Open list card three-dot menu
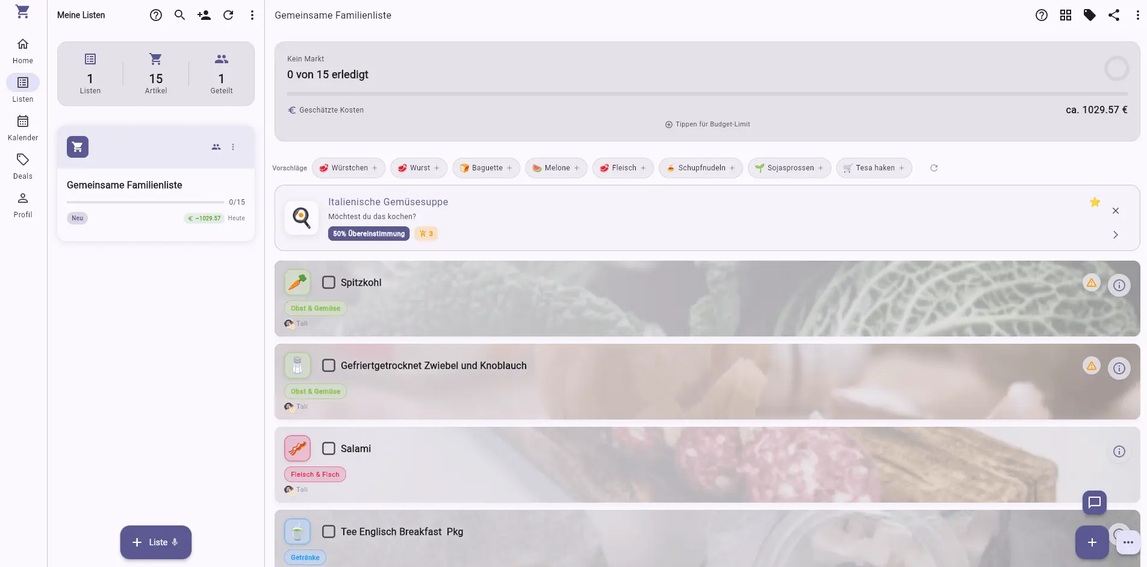The width and height of the screenshot is (1147, 567). (233, 147)
